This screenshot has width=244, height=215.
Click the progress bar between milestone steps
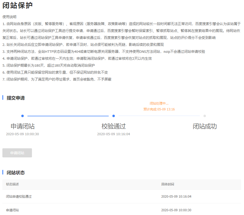point(68,116)
